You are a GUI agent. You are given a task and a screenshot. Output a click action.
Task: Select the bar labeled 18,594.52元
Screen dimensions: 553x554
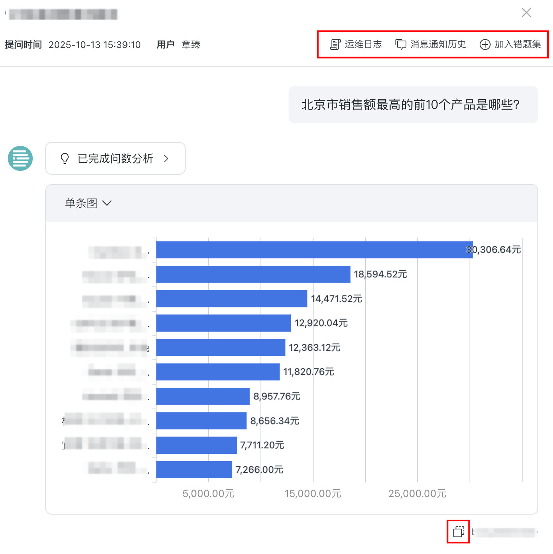[253, 274]
